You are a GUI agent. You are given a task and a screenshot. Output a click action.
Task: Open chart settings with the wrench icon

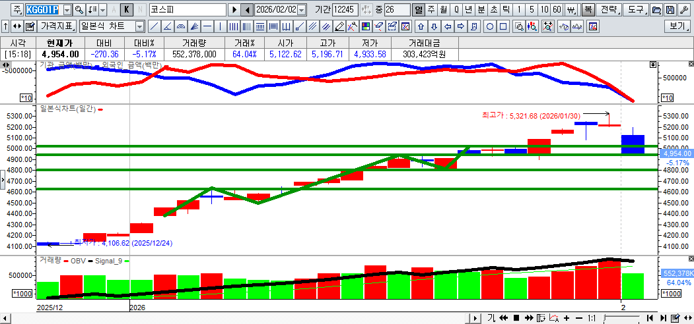[684, 10]
